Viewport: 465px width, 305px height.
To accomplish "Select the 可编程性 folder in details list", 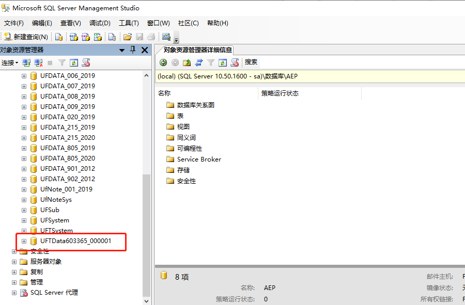I will click(189, 149).
